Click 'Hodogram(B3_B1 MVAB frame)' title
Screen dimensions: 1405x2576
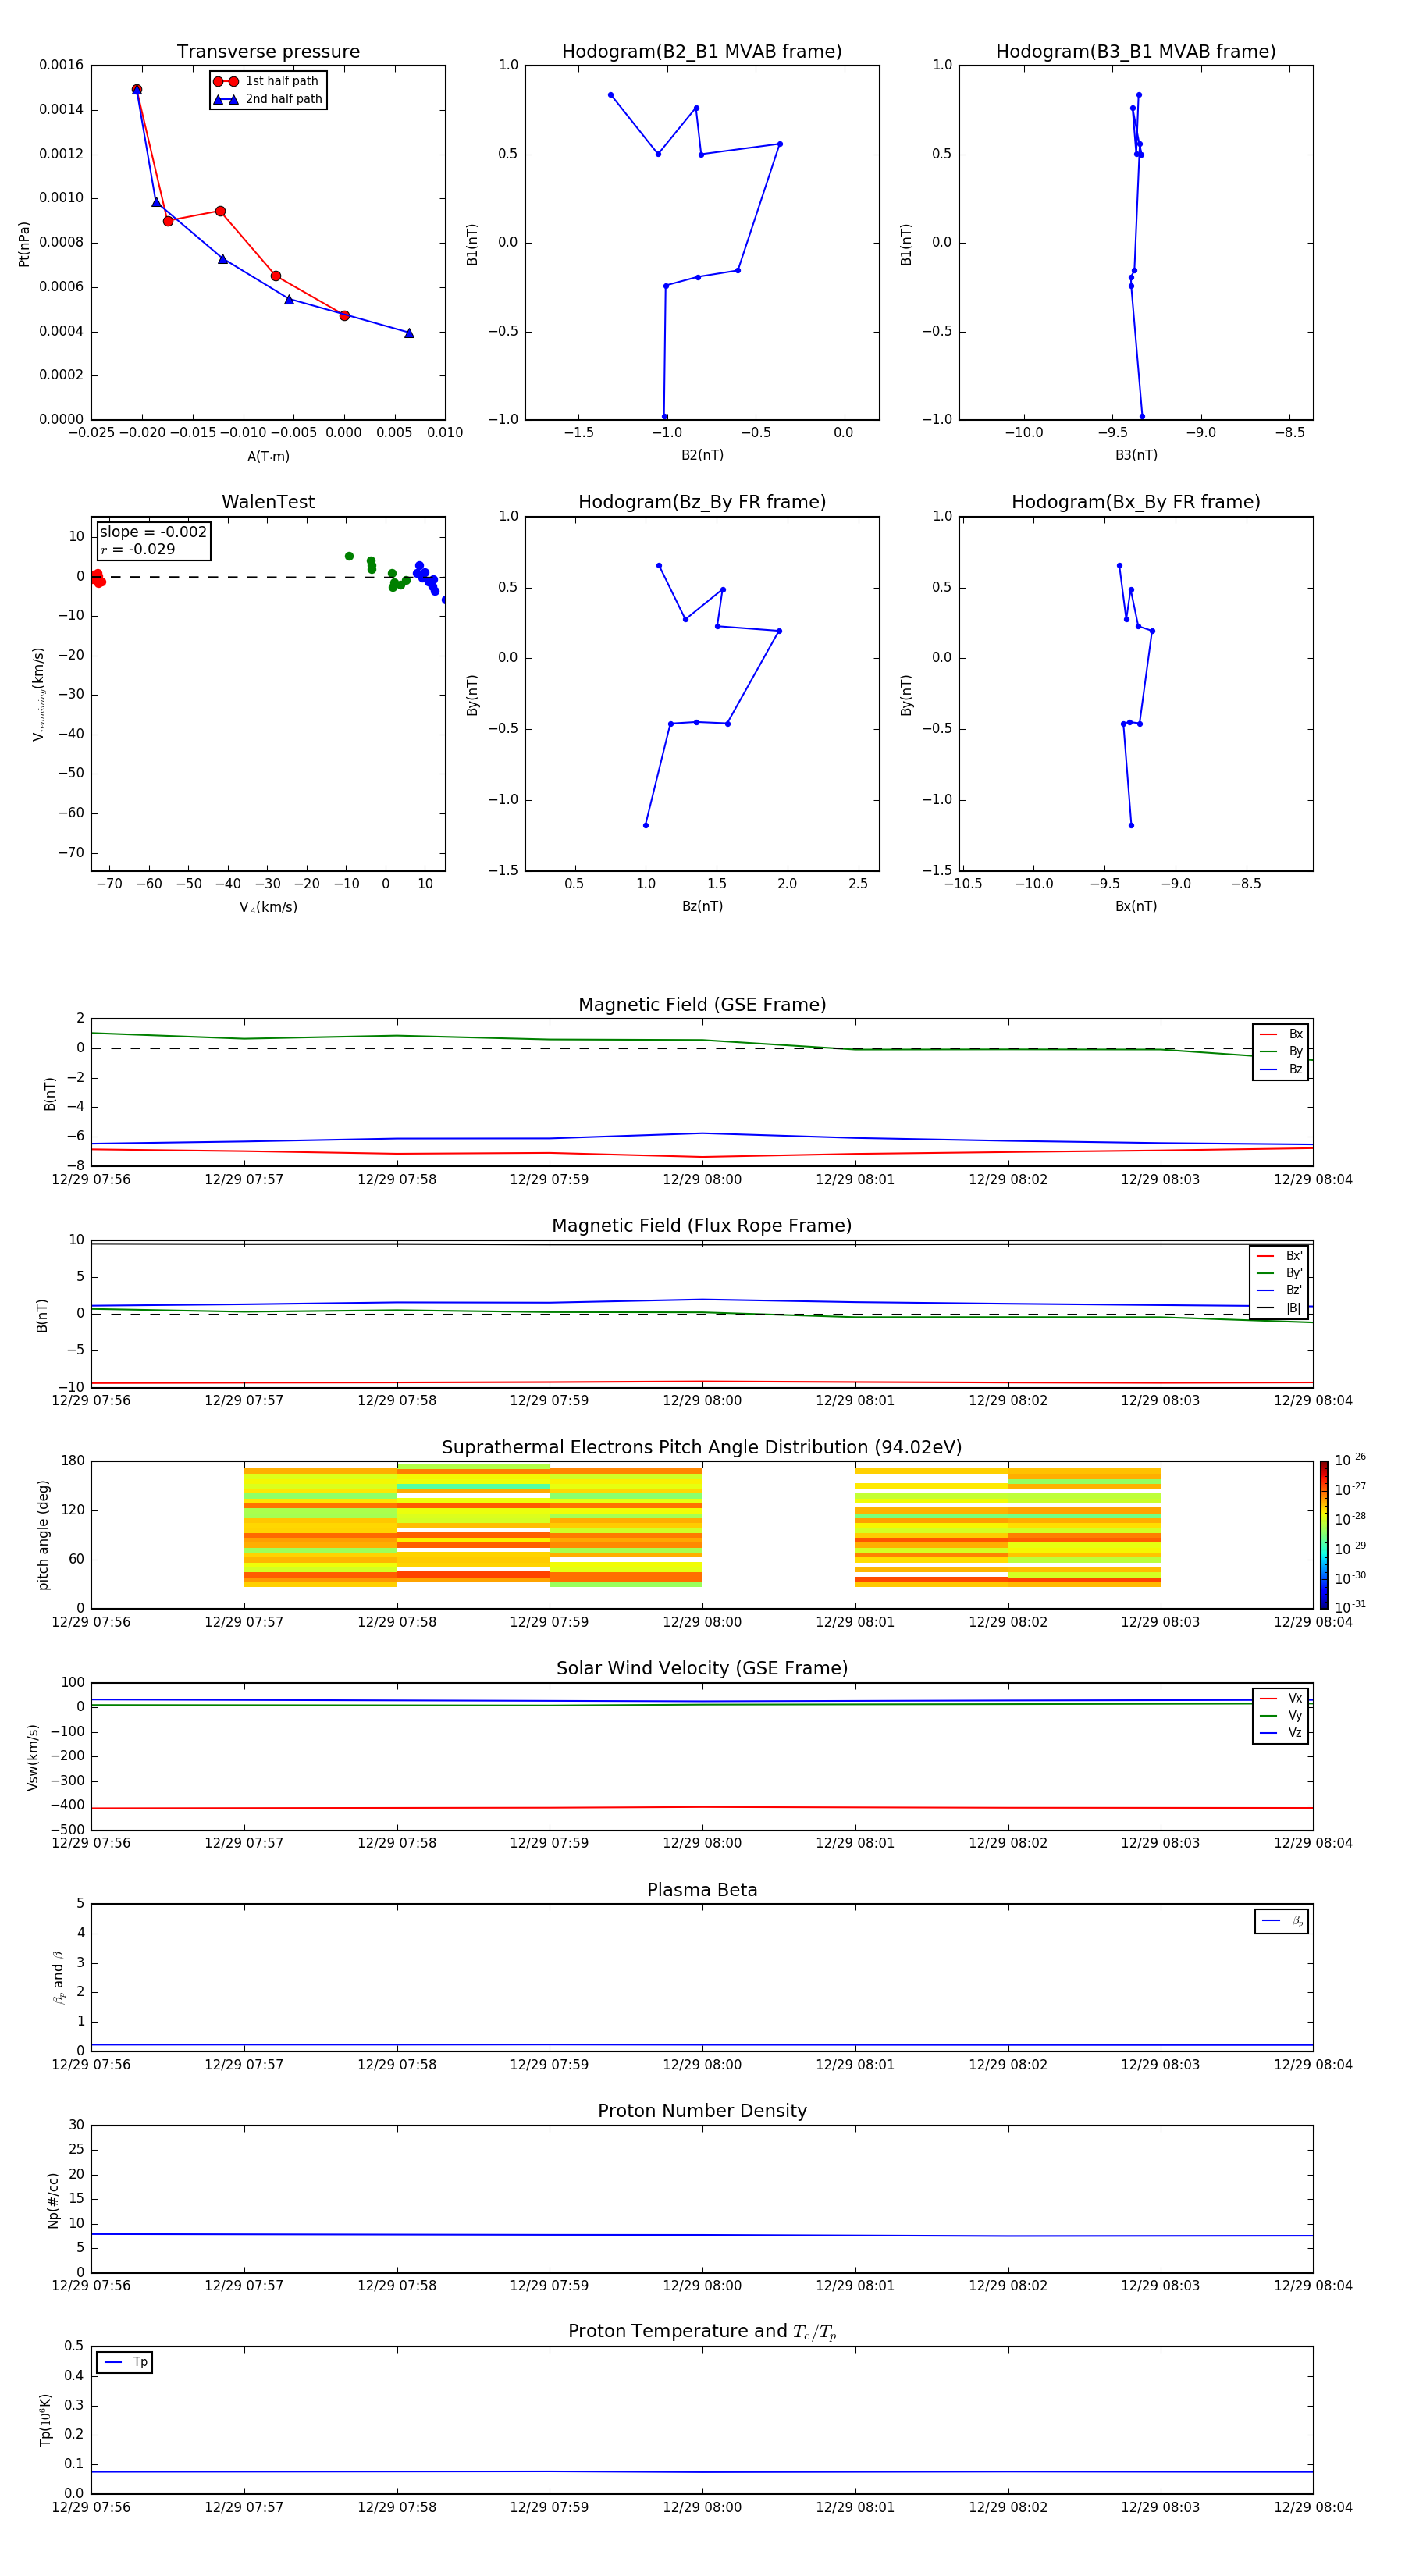pos(1136,52)
